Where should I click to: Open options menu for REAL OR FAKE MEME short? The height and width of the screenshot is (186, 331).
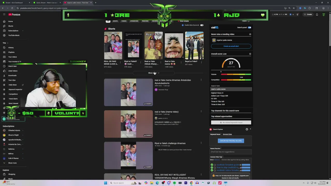click(120, 62)
